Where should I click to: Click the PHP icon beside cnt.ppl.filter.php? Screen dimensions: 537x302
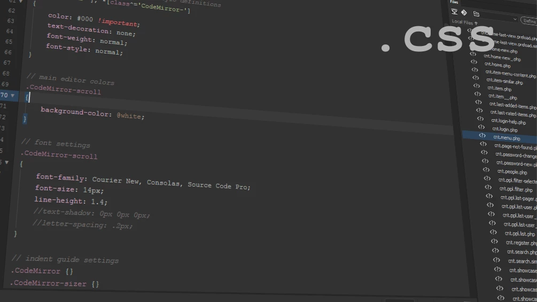pos(488,187)
